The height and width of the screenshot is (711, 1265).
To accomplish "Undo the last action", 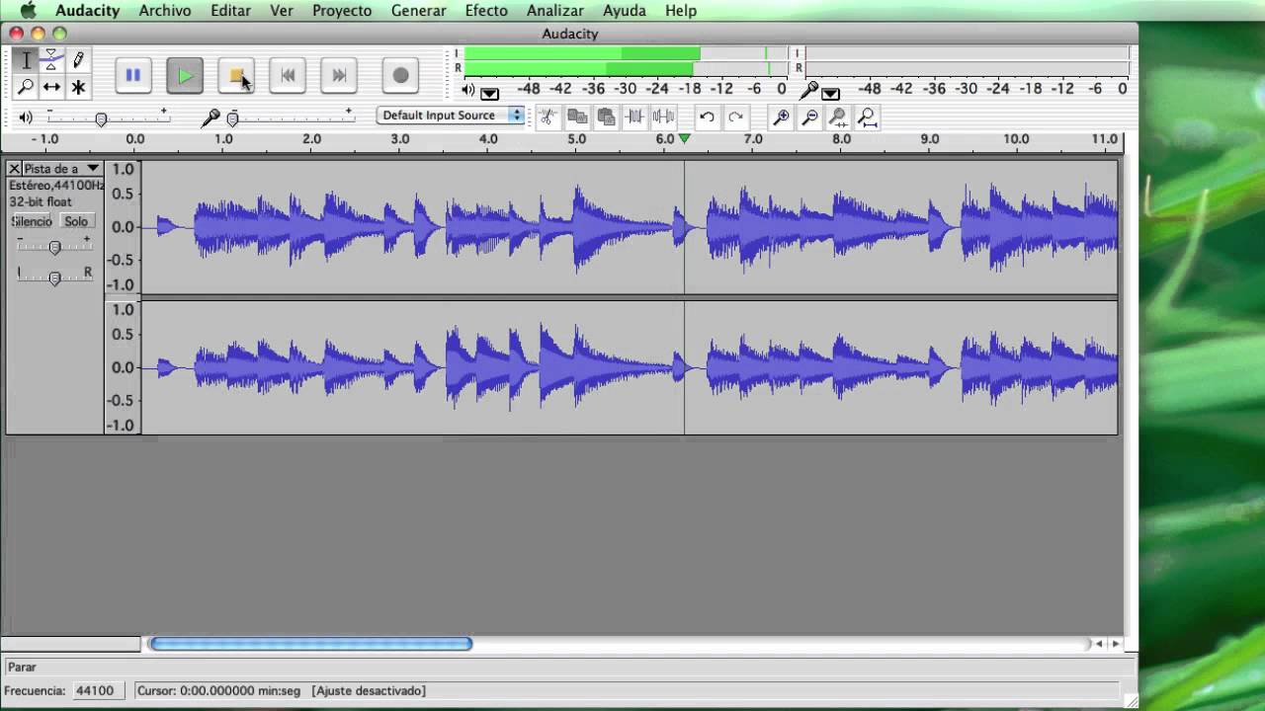I will pyautogui.click(x=707, y=118).
